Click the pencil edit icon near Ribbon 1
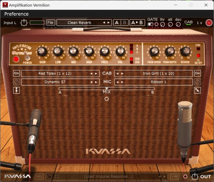The height and width of the screenshot is (182, 214). pos(197,90)
